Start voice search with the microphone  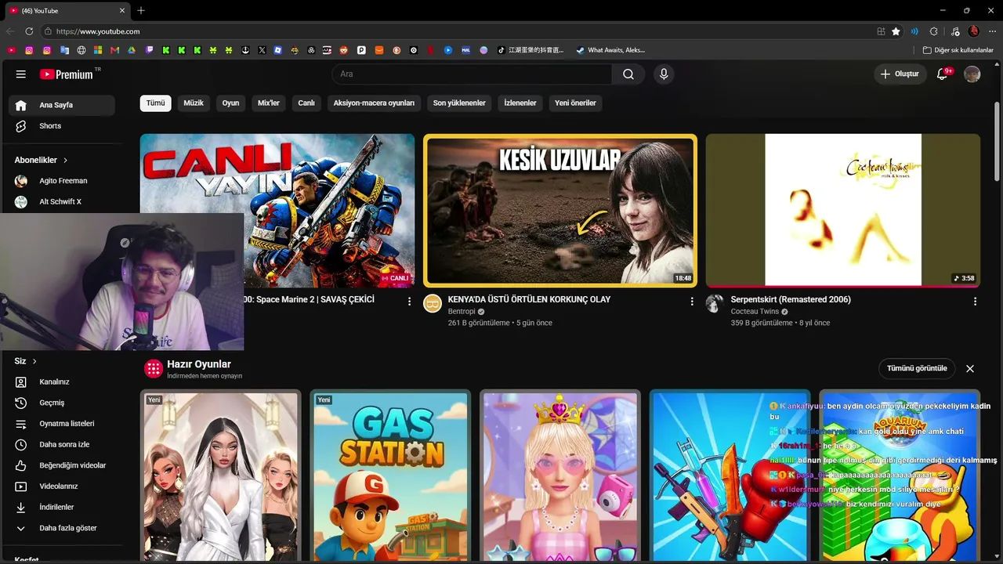coord(664,74)
